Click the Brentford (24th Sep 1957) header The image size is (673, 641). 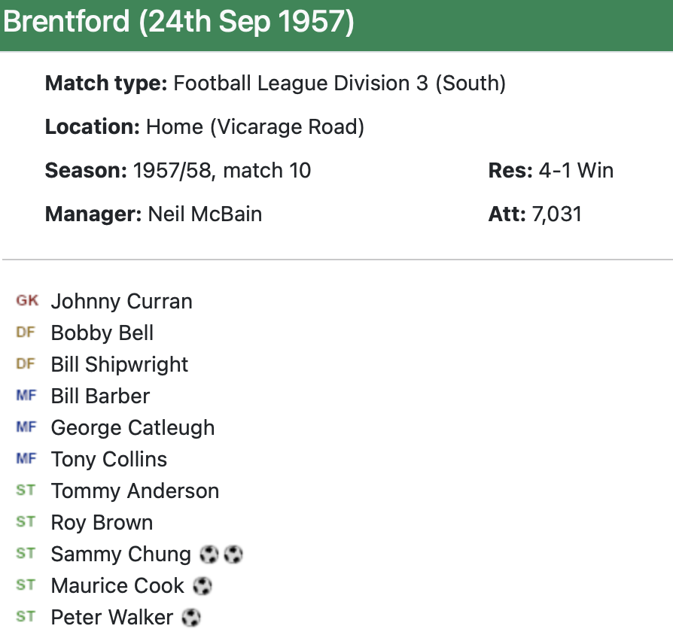click(x=178, y=22)
